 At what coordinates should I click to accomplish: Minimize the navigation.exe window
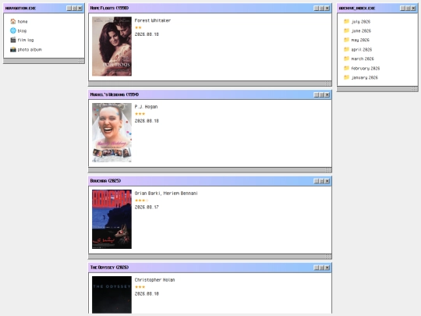tap(69, 8)
